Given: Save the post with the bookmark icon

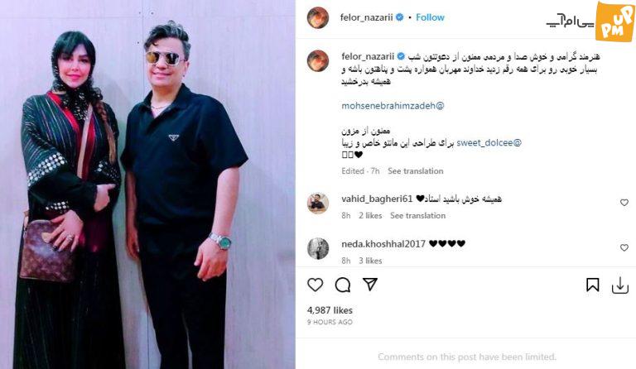Looking at the screenshot, I should coord(593,285).
